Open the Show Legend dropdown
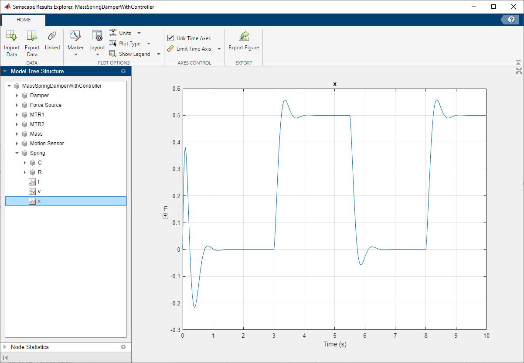 (x=158, y=54)
